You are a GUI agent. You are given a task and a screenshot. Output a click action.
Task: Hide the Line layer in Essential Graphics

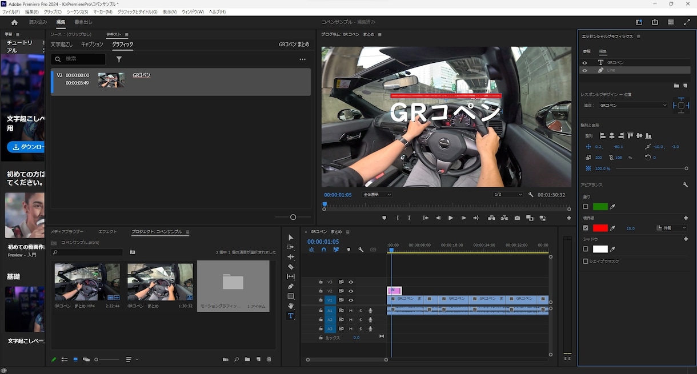pos(584,70)
